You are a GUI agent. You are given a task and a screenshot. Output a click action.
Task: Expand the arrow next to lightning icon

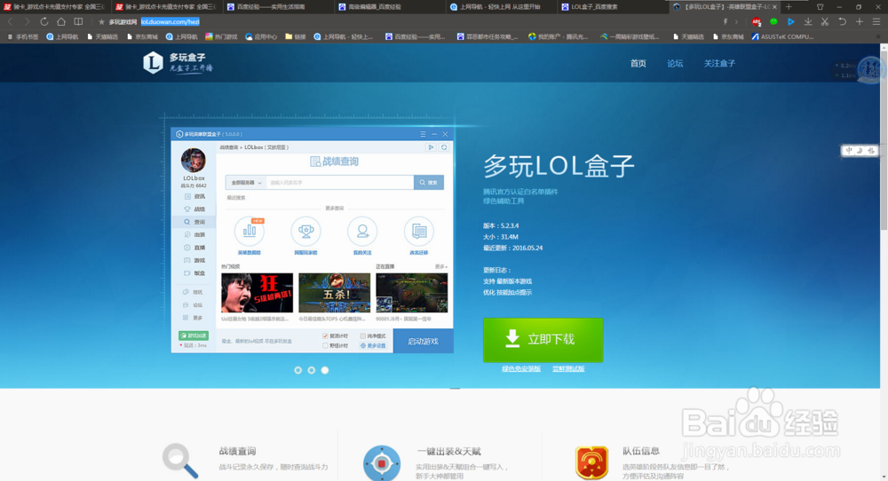(x=736, y=22)
